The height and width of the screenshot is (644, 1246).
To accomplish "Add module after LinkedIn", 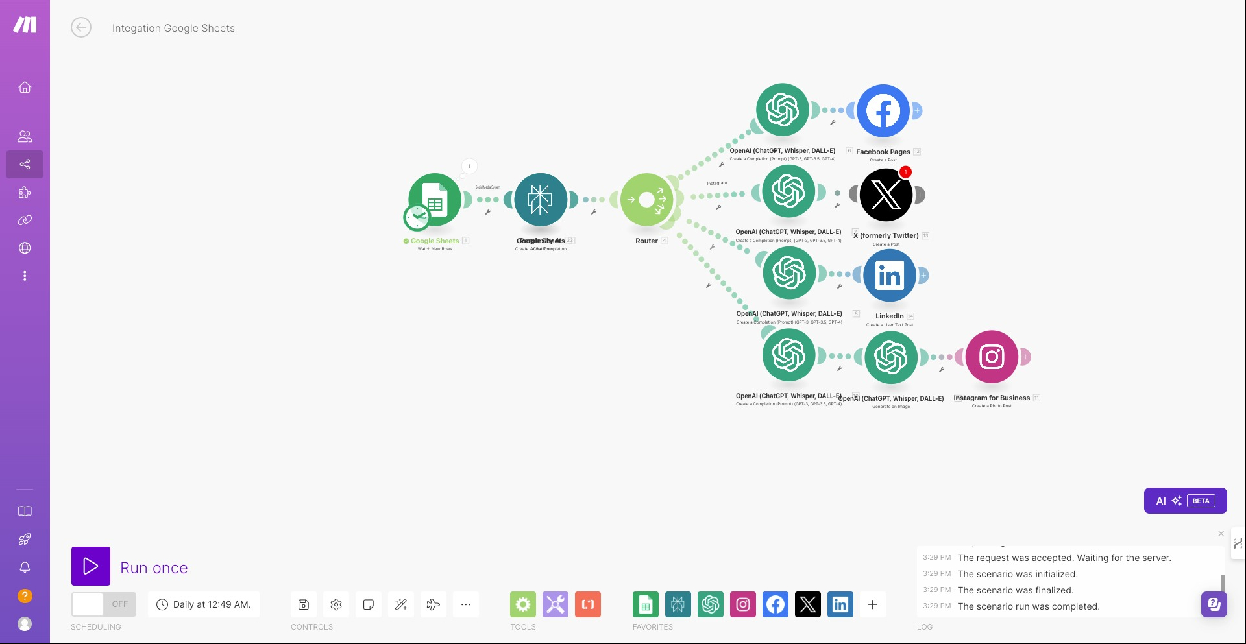I will (x=923, y=275).
